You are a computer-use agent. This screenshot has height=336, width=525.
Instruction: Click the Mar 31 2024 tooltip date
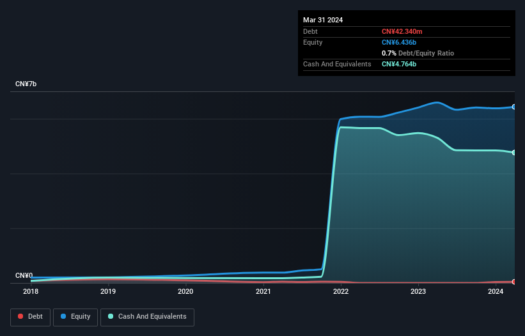click(323, 20)
